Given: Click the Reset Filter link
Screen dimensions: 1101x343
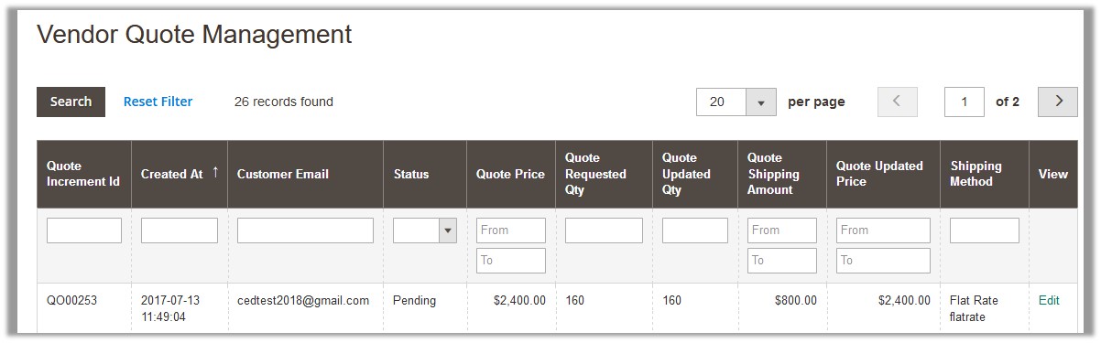Looking at the screenshot, I should pos(158,102).
